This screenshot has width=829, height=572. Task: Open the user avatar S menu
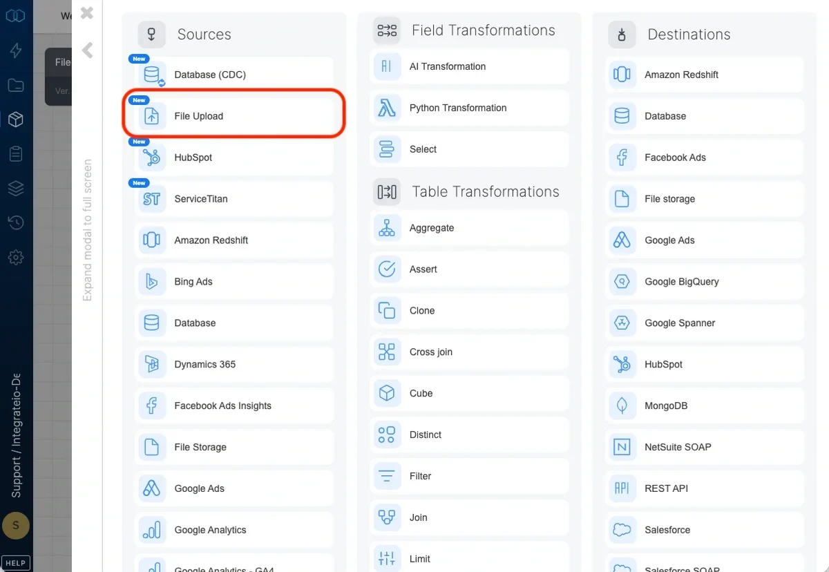pos(16,526)
